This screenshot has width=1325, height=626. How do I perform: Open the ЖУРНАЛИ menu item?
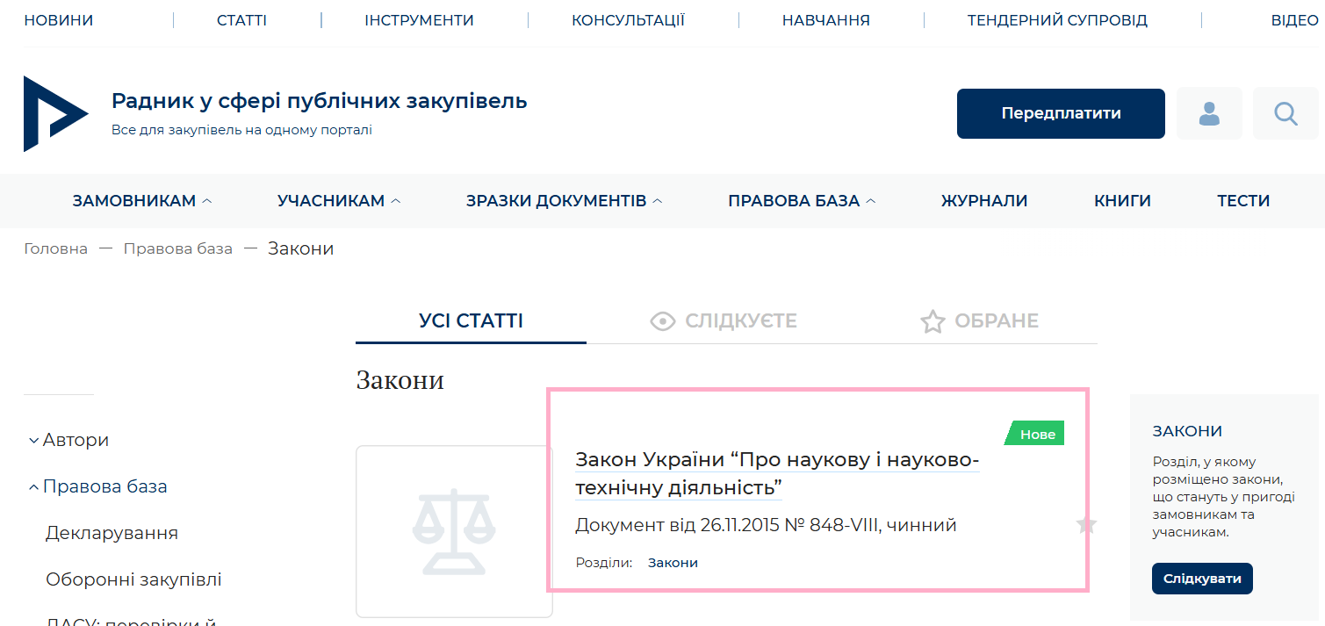pyautogui.click(x=984, y=201)
